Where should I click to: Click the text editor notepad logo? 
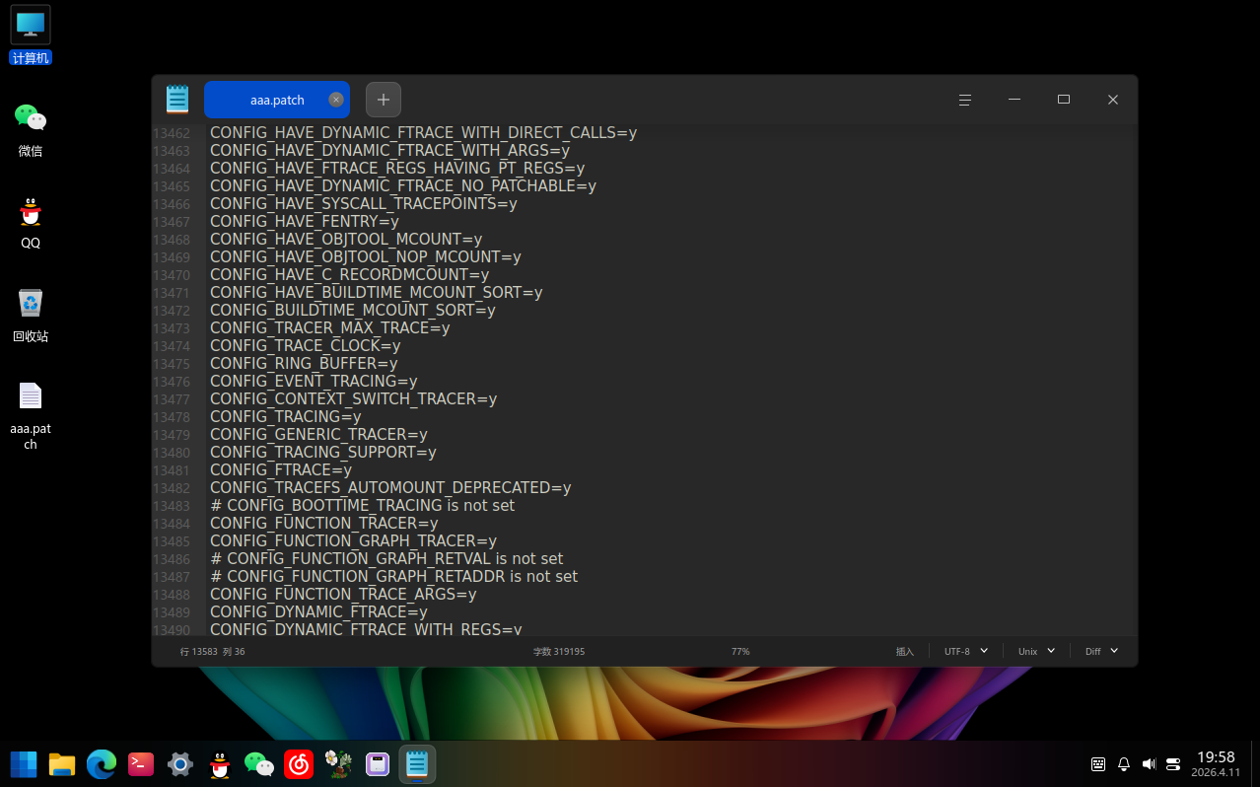click(177, 100)
